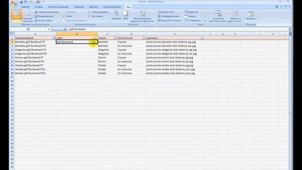Open the Масштаб zoom magnifier dialog
The width and height of the screenshot is (302, 170).
(x=116, y=15)
